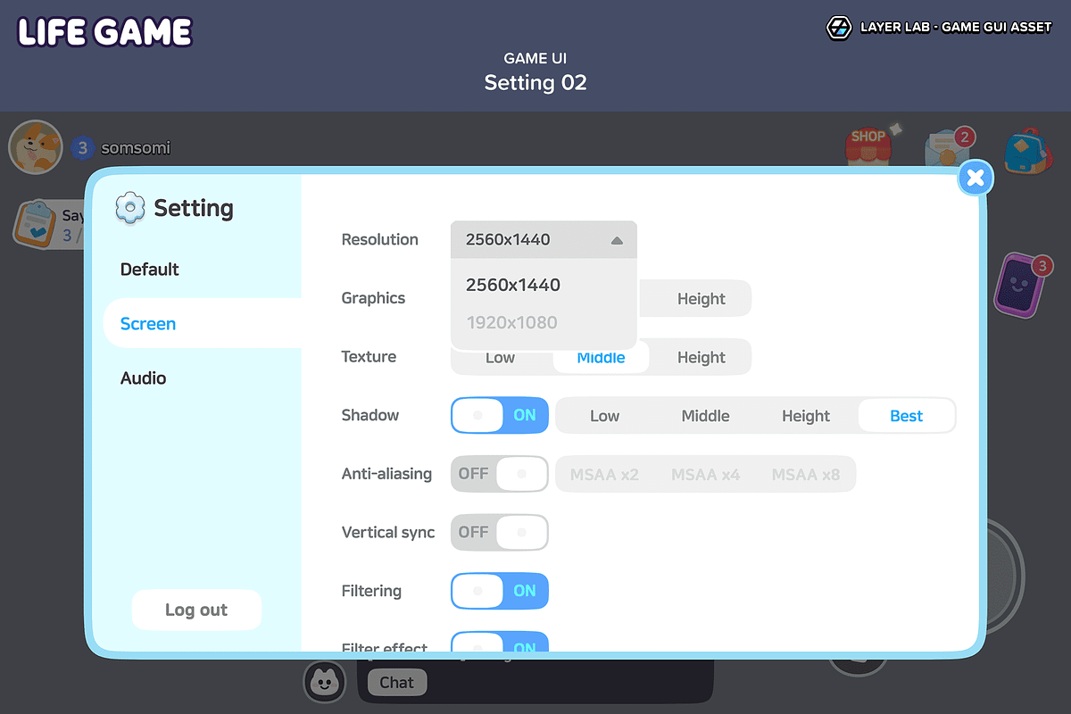The width and height of the screenshot is (1071, 714).
Task: Set Shadow quality to Best
Action: (x=906, y=416)
